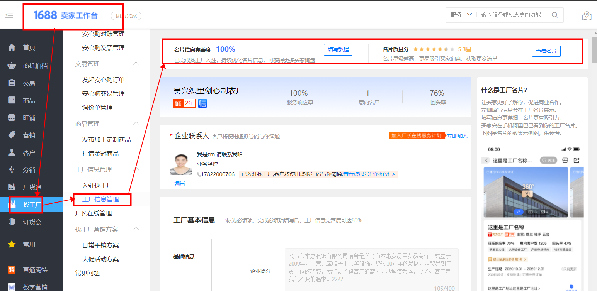Adjust the 名片质量分 star rating
This screenshot has height=291, width=597.
pos(434,49)
